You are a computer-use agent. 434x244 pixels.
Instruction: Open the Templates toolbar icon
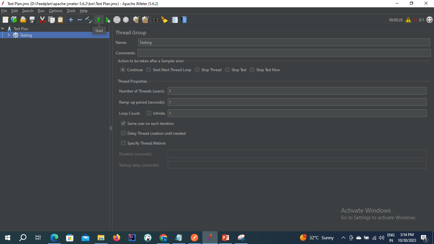point(14,20)
